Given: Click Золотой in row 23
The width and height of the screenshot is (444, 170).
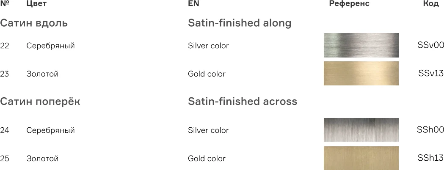Looking at the screenshot, I should point(42,74).
